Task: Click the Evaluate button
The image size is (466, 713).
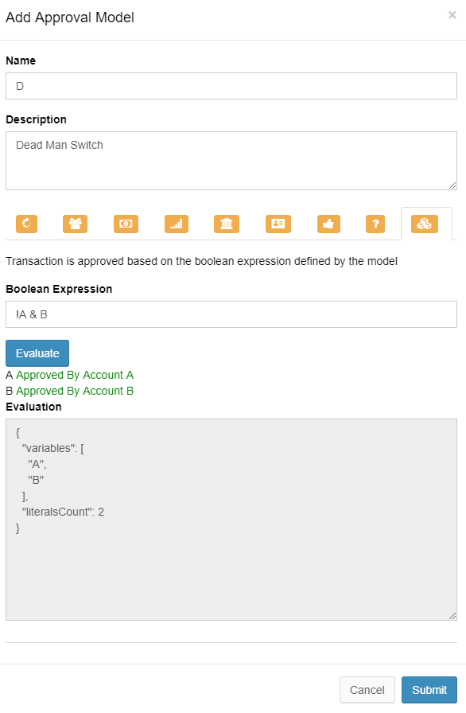Action: [37, 353]
